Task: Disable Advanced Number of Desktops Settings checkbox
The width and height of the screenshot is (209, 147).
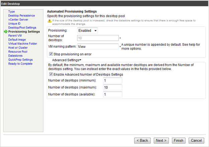Action: pos(51,74)
